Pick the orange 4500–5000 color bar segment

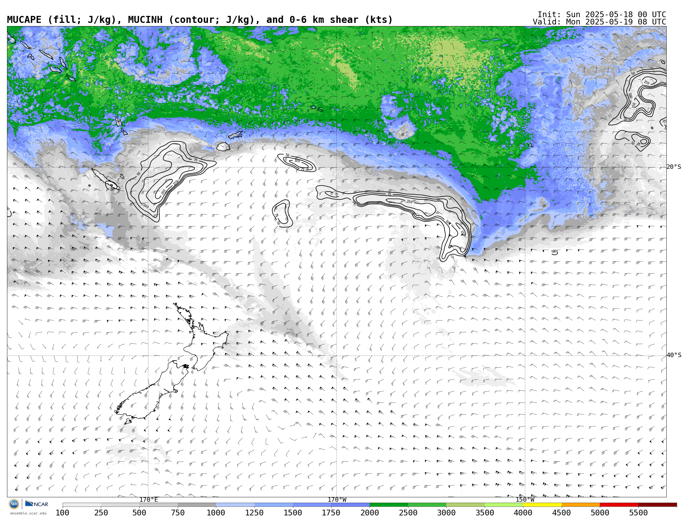click(x=581, y=505)
